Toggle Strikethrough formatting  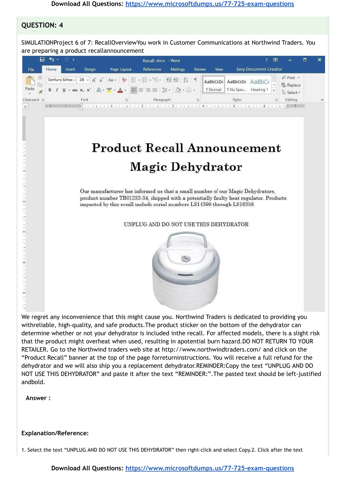pyautogui.click(x=75, y=90)
